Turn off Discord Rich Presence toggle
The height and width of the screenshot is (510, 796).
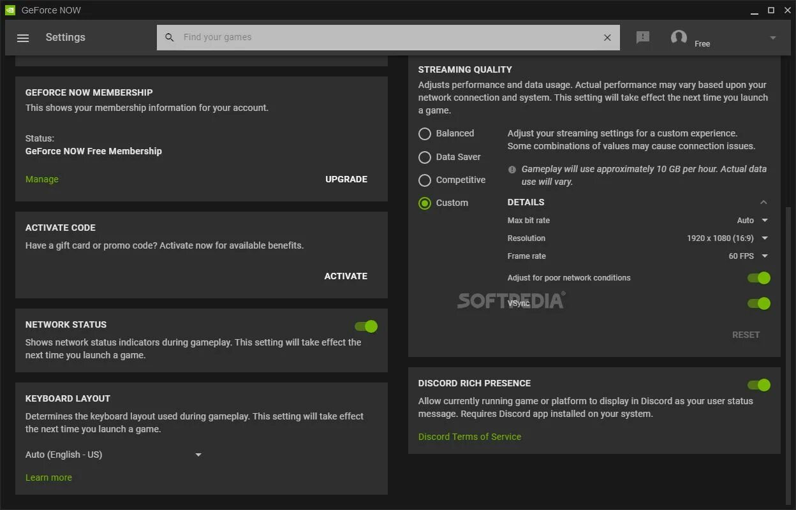pos(759,385)
